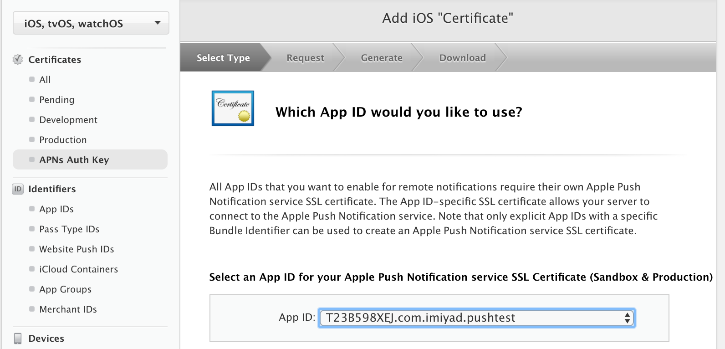Click the Identifiers ID icon
This screenshot has width=725, height=349.
coord(18,189)
